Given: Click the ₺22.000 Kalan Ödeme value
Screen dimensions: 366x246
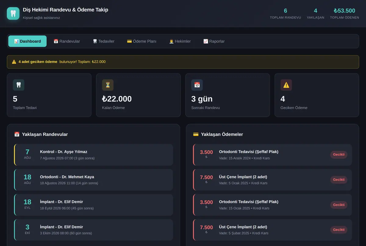Looking at the screenshot, I should [x=117, y=99].
